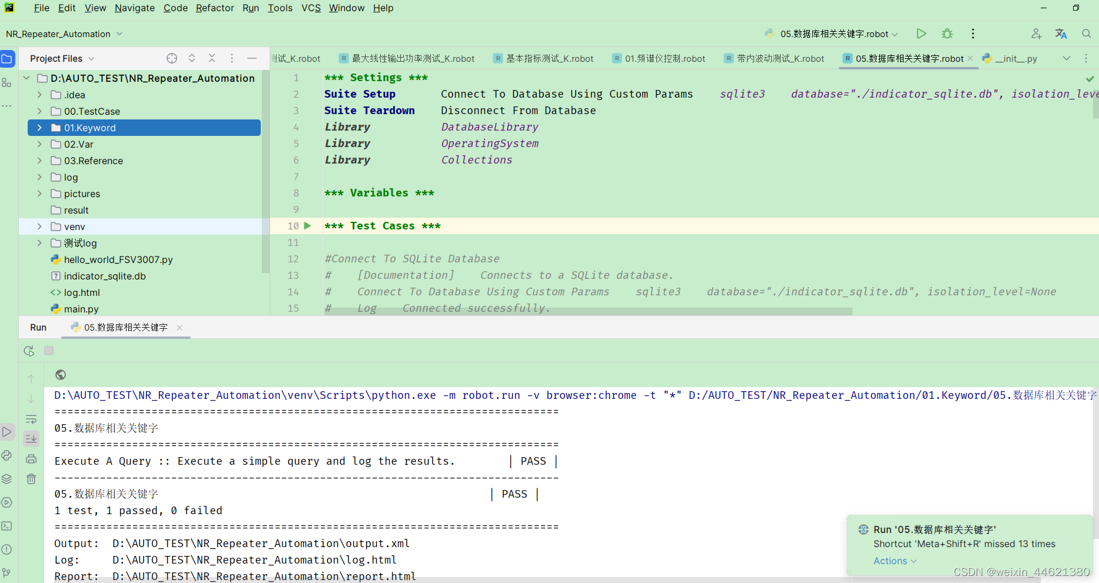
Task: Open the Python Console from left sidebar
Action: pos(7,455)
